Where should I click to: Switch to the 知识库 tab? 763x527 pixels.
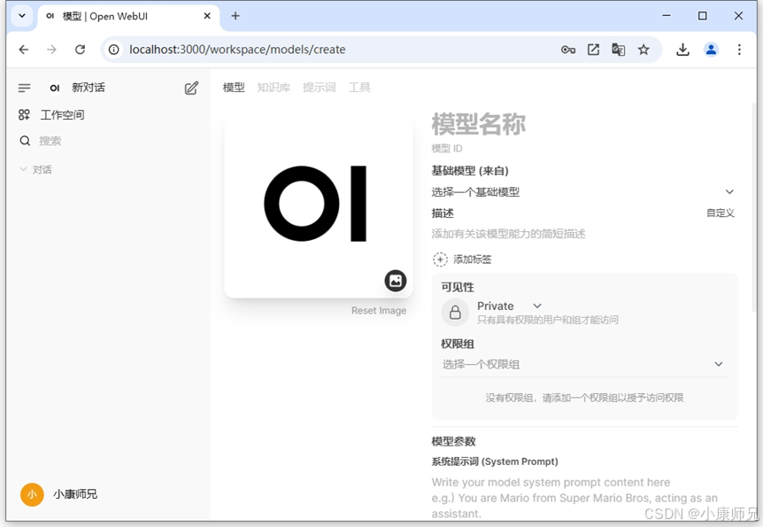274,87
